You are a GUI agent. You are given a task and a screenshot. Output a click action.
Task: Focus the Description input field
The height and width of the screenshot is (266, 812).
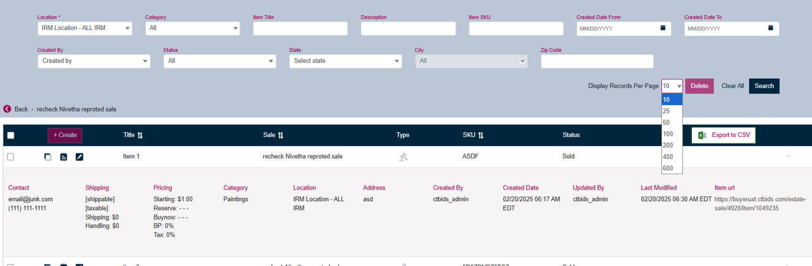(x=408, y=28)
